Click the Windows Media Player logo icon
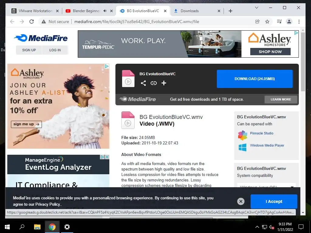Viewport: 311px width, 233px height. point(243,147)
